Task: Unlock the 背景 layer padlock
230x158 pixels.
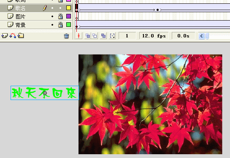Action: point(60,25)
